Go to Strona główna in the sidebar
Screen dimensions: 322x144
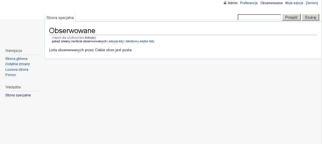pos(16,59)
